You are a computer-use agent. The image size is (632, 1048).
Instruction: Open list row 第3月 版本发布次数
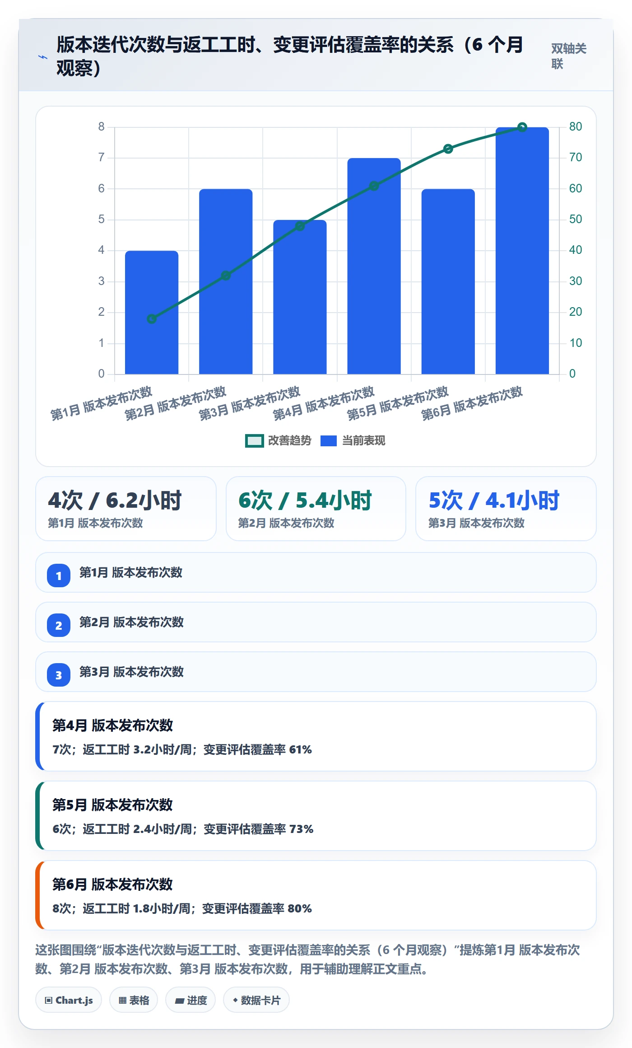[x=316, y=672]
